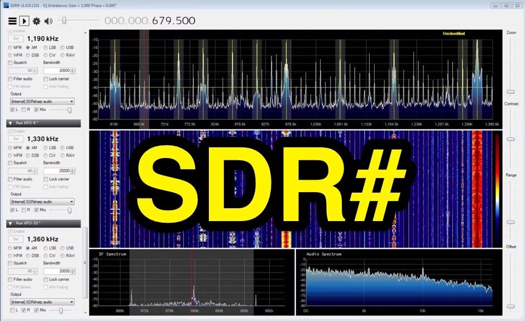Click the main spectrum display at 978.5k
The width and height of the screenshot is (525, 321).
tap(287, 80)
